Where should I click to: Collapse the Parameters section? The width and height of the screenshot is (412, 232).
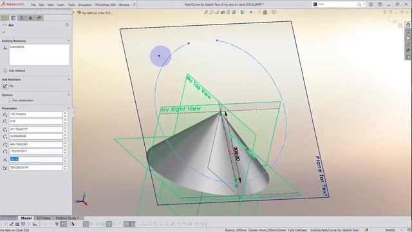(x=69, y=108)
